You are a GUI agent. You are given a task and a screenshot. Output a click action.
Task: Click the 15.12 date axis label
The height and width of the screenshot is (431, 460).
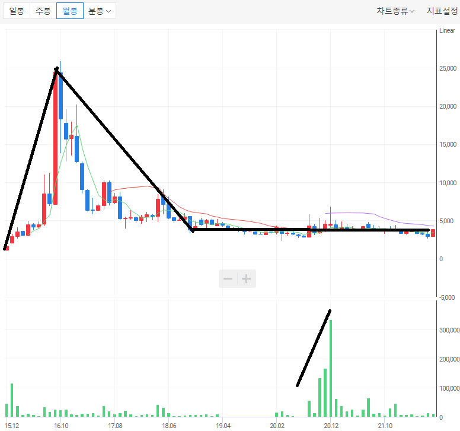click(12, 426)
